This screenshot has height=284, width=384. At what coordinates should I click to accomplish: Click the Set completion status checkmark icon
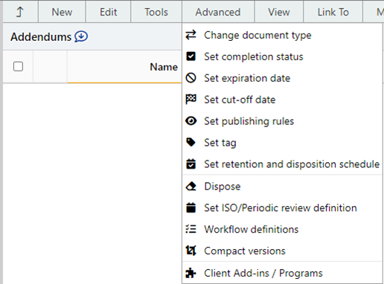tap(191, 57)
